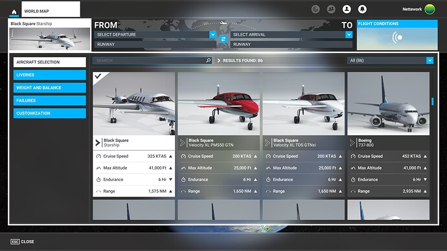
Task: Click the search magnifier icon
Action: [209, 60]
